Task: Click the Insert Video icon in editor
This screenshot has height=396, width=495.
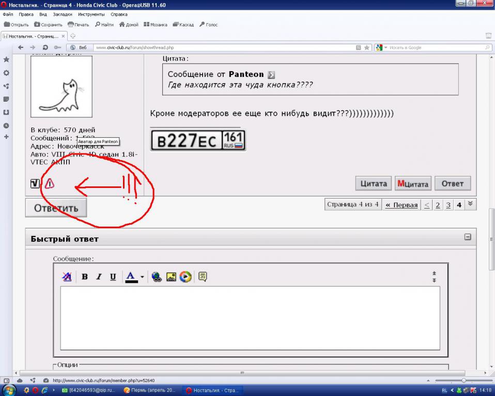Action: (185, 277)
